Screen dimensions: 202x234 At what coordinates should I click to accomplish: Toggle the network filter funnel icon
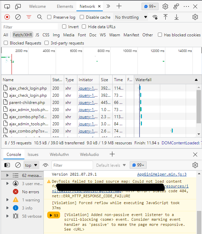click(x=29, y=17)
